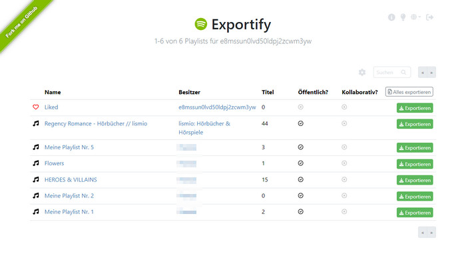Image resolution: width=466 pixels, height=258 pixels.
Task: Click music note icon beside Meine Playlist Nr. 5
Action: (x=36, y=147)
